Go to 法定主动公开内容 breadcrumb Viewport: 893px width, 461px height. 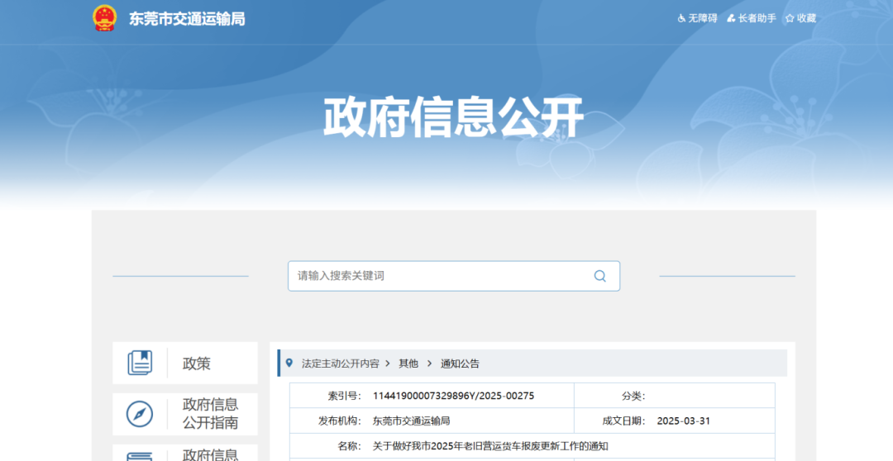340,364
